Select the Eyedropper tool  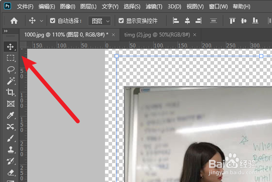pos(11,115)
